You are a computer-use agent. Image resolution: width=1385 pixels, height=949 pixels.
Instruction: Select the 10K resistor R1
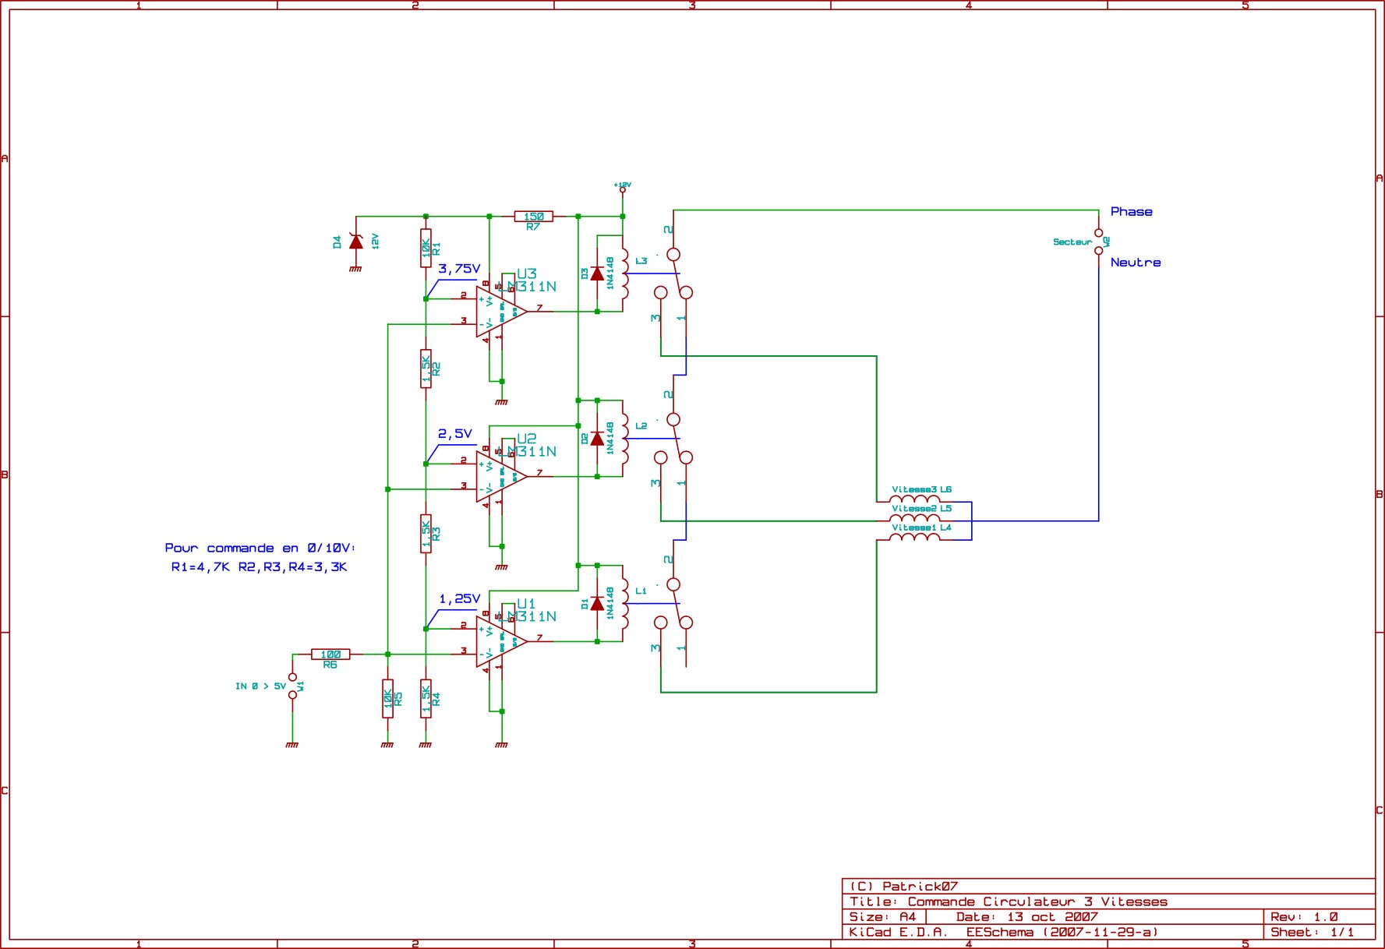[426, 248]
